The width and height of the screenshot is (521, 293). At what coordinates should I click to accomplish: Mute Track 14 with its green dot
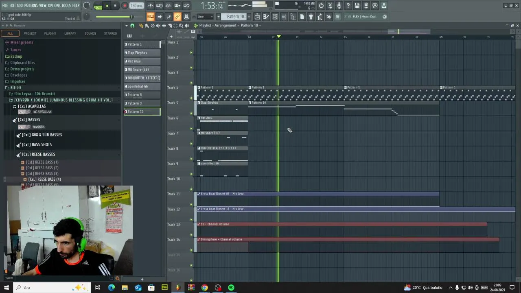pos(191,250)
